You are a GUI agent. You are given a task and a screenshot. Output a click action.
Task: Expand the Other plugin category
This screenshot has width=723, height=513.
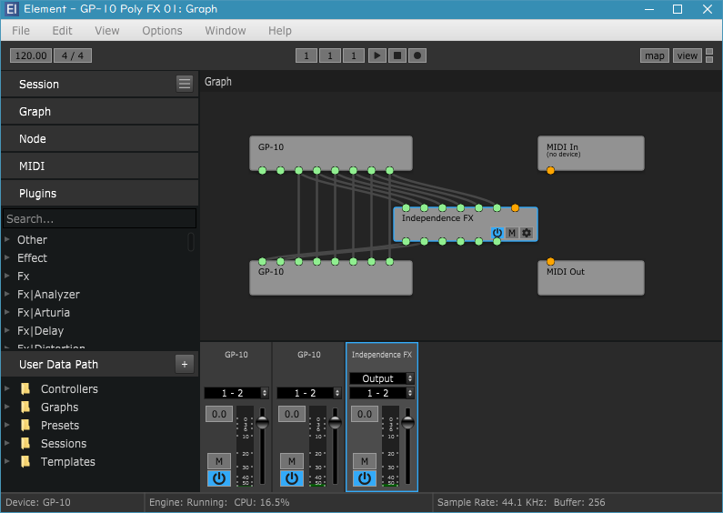pyautogui.click(x=7, y=239)
